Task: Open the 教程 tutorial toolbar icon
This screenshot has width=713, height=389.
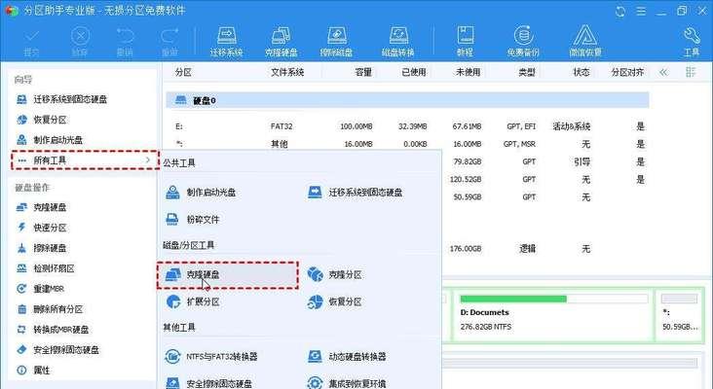Action: pyautogui.click(x=465, y=42)
